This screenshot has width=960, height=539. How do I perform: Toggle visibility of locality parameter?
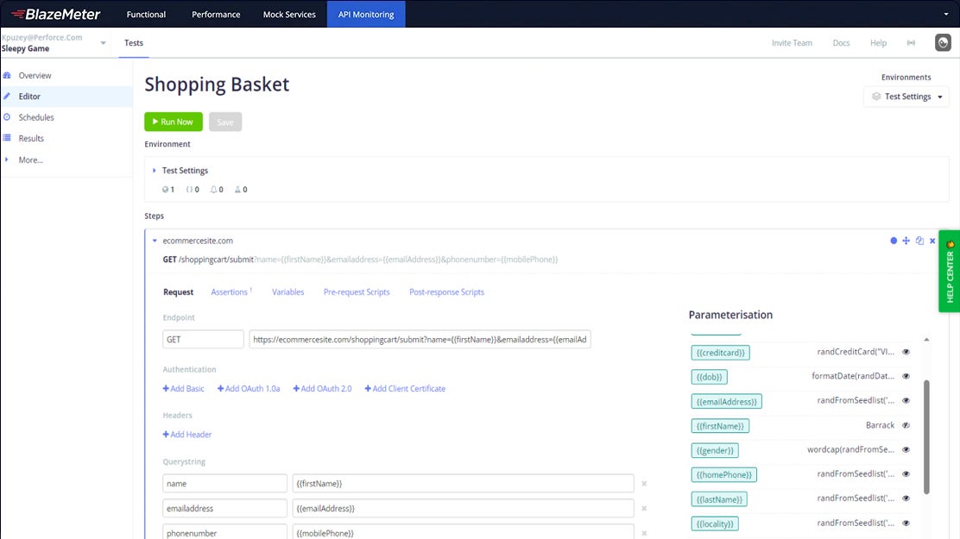[906, 523]
